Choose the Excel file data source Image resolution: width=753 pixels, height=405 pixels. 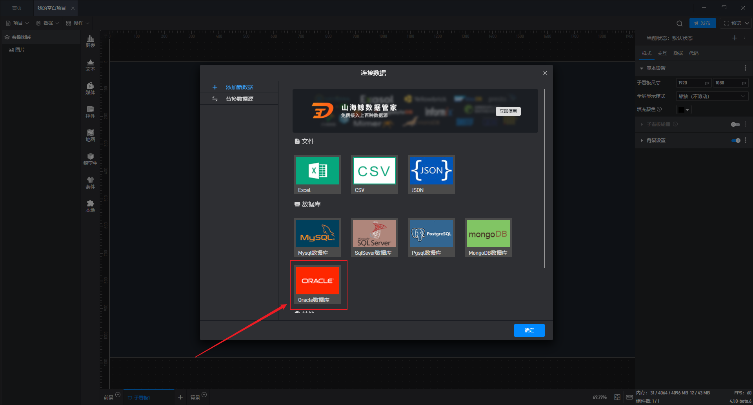click(x=318, y=175)
